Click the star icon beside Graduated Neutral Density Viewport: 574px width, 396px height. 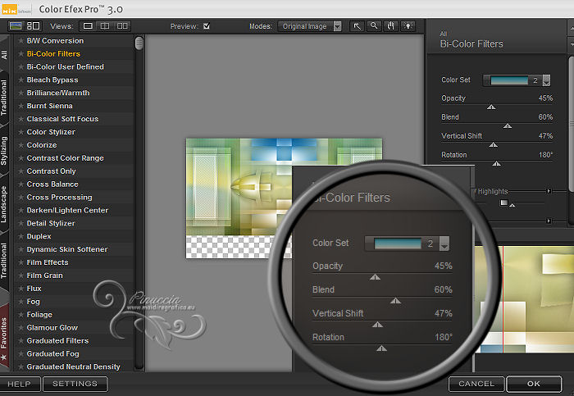tap(20, 366)
